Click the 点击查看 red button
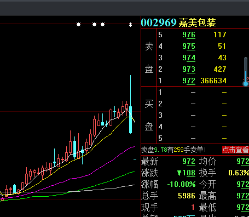The height and width of the screenshot is (217, 249). [x=235, y=150]
